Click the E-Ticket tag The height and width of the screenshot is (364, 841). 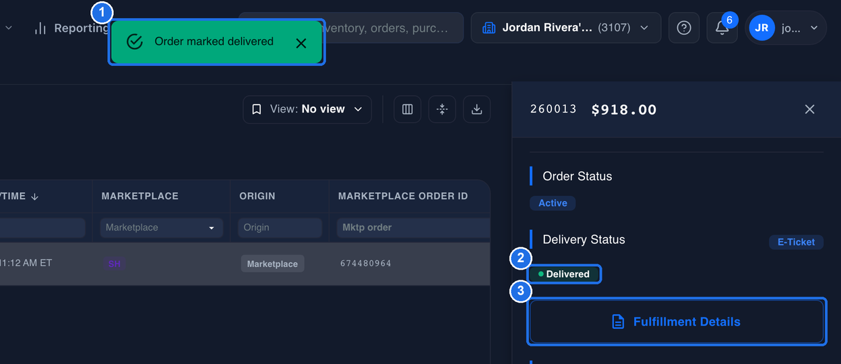pos(796,241)
